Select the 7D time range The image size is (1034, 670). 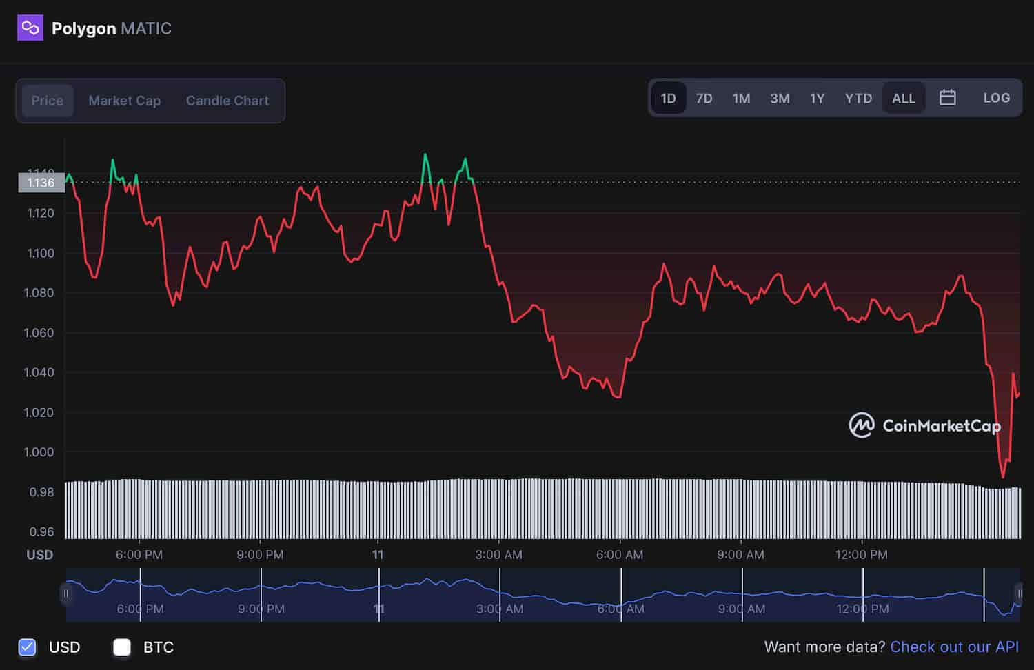pos(704,99)
